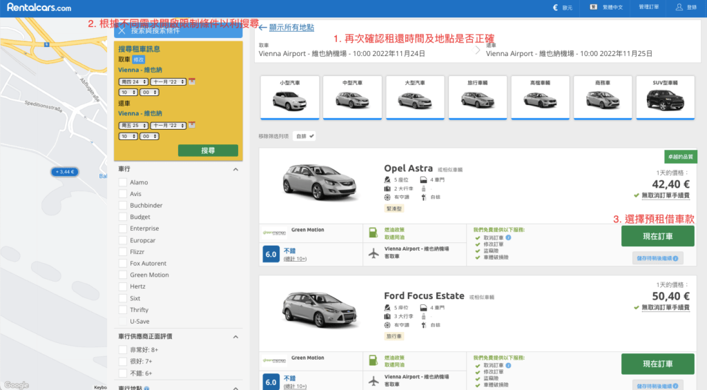This screenshot has height=390, width=707.
Task: Collapse the 車行供應商正面評價 rating section
Action: (x=235, y=337)
